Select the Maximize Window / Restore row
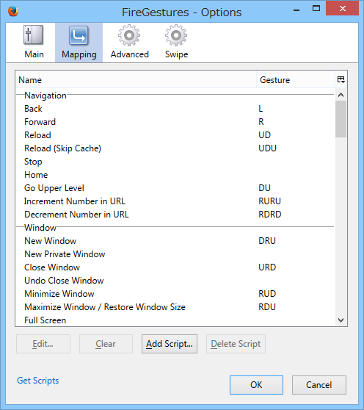The height and width of the screenshot is (410, 364). [175, 307]
